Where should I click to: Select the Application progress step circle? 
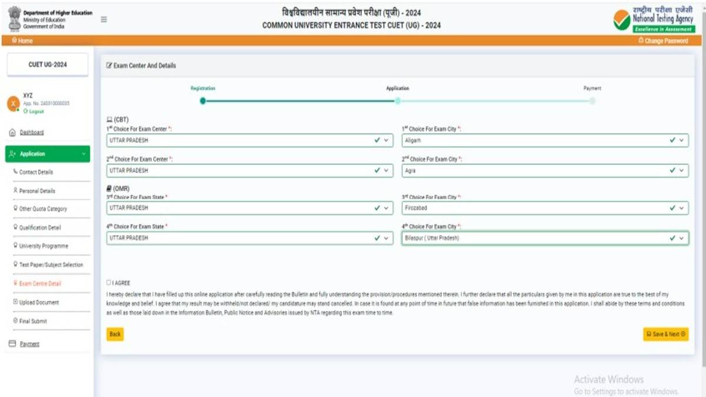coord(398,102)
